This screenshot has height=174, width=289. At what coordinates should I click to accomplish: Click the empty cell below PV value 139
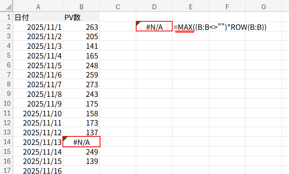(81, 171)
